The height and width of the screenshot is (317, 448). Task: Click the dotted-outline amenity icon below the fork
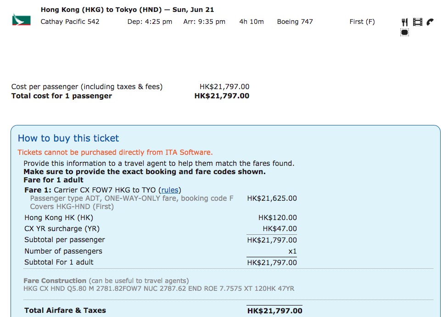[x=404, y=32]
